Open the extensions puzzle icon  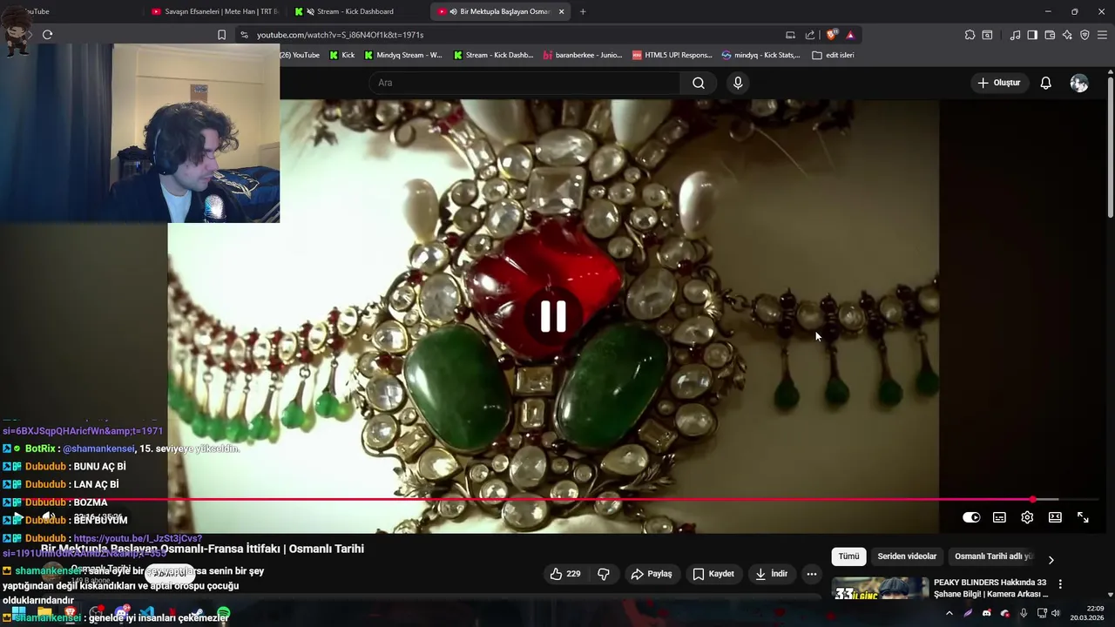pos(970,35)
